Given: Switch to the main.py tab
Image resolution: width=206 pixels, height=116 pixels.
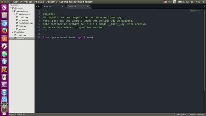Looking at the screenshot, I should [53, 6].
